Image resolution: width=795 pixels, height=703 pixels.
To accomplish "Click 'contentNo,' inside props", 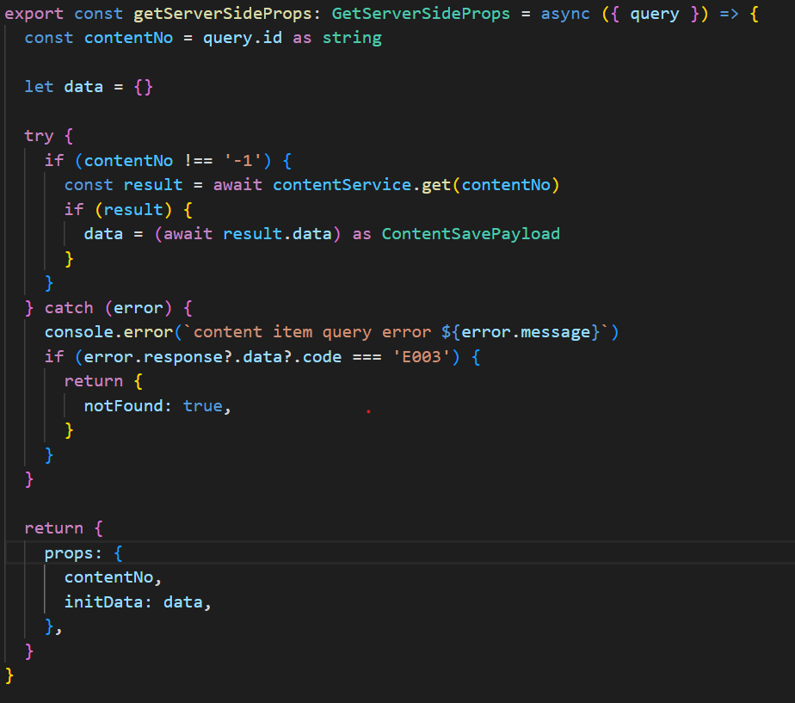I will pos(113,577).
